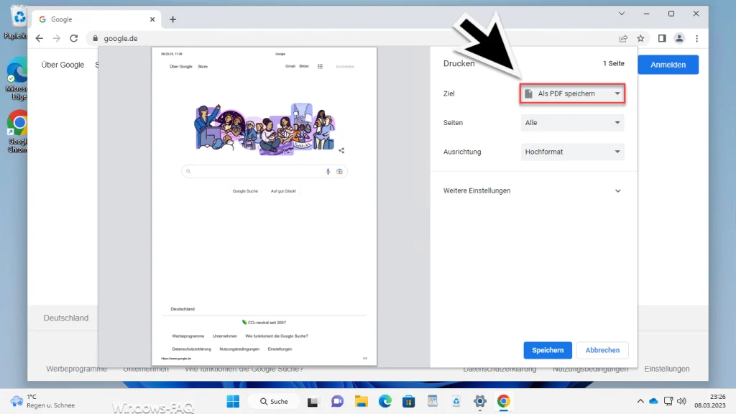Screen dimensions: 736x414
Task: Click the browser forward arrow
Action: coord(56,39)
